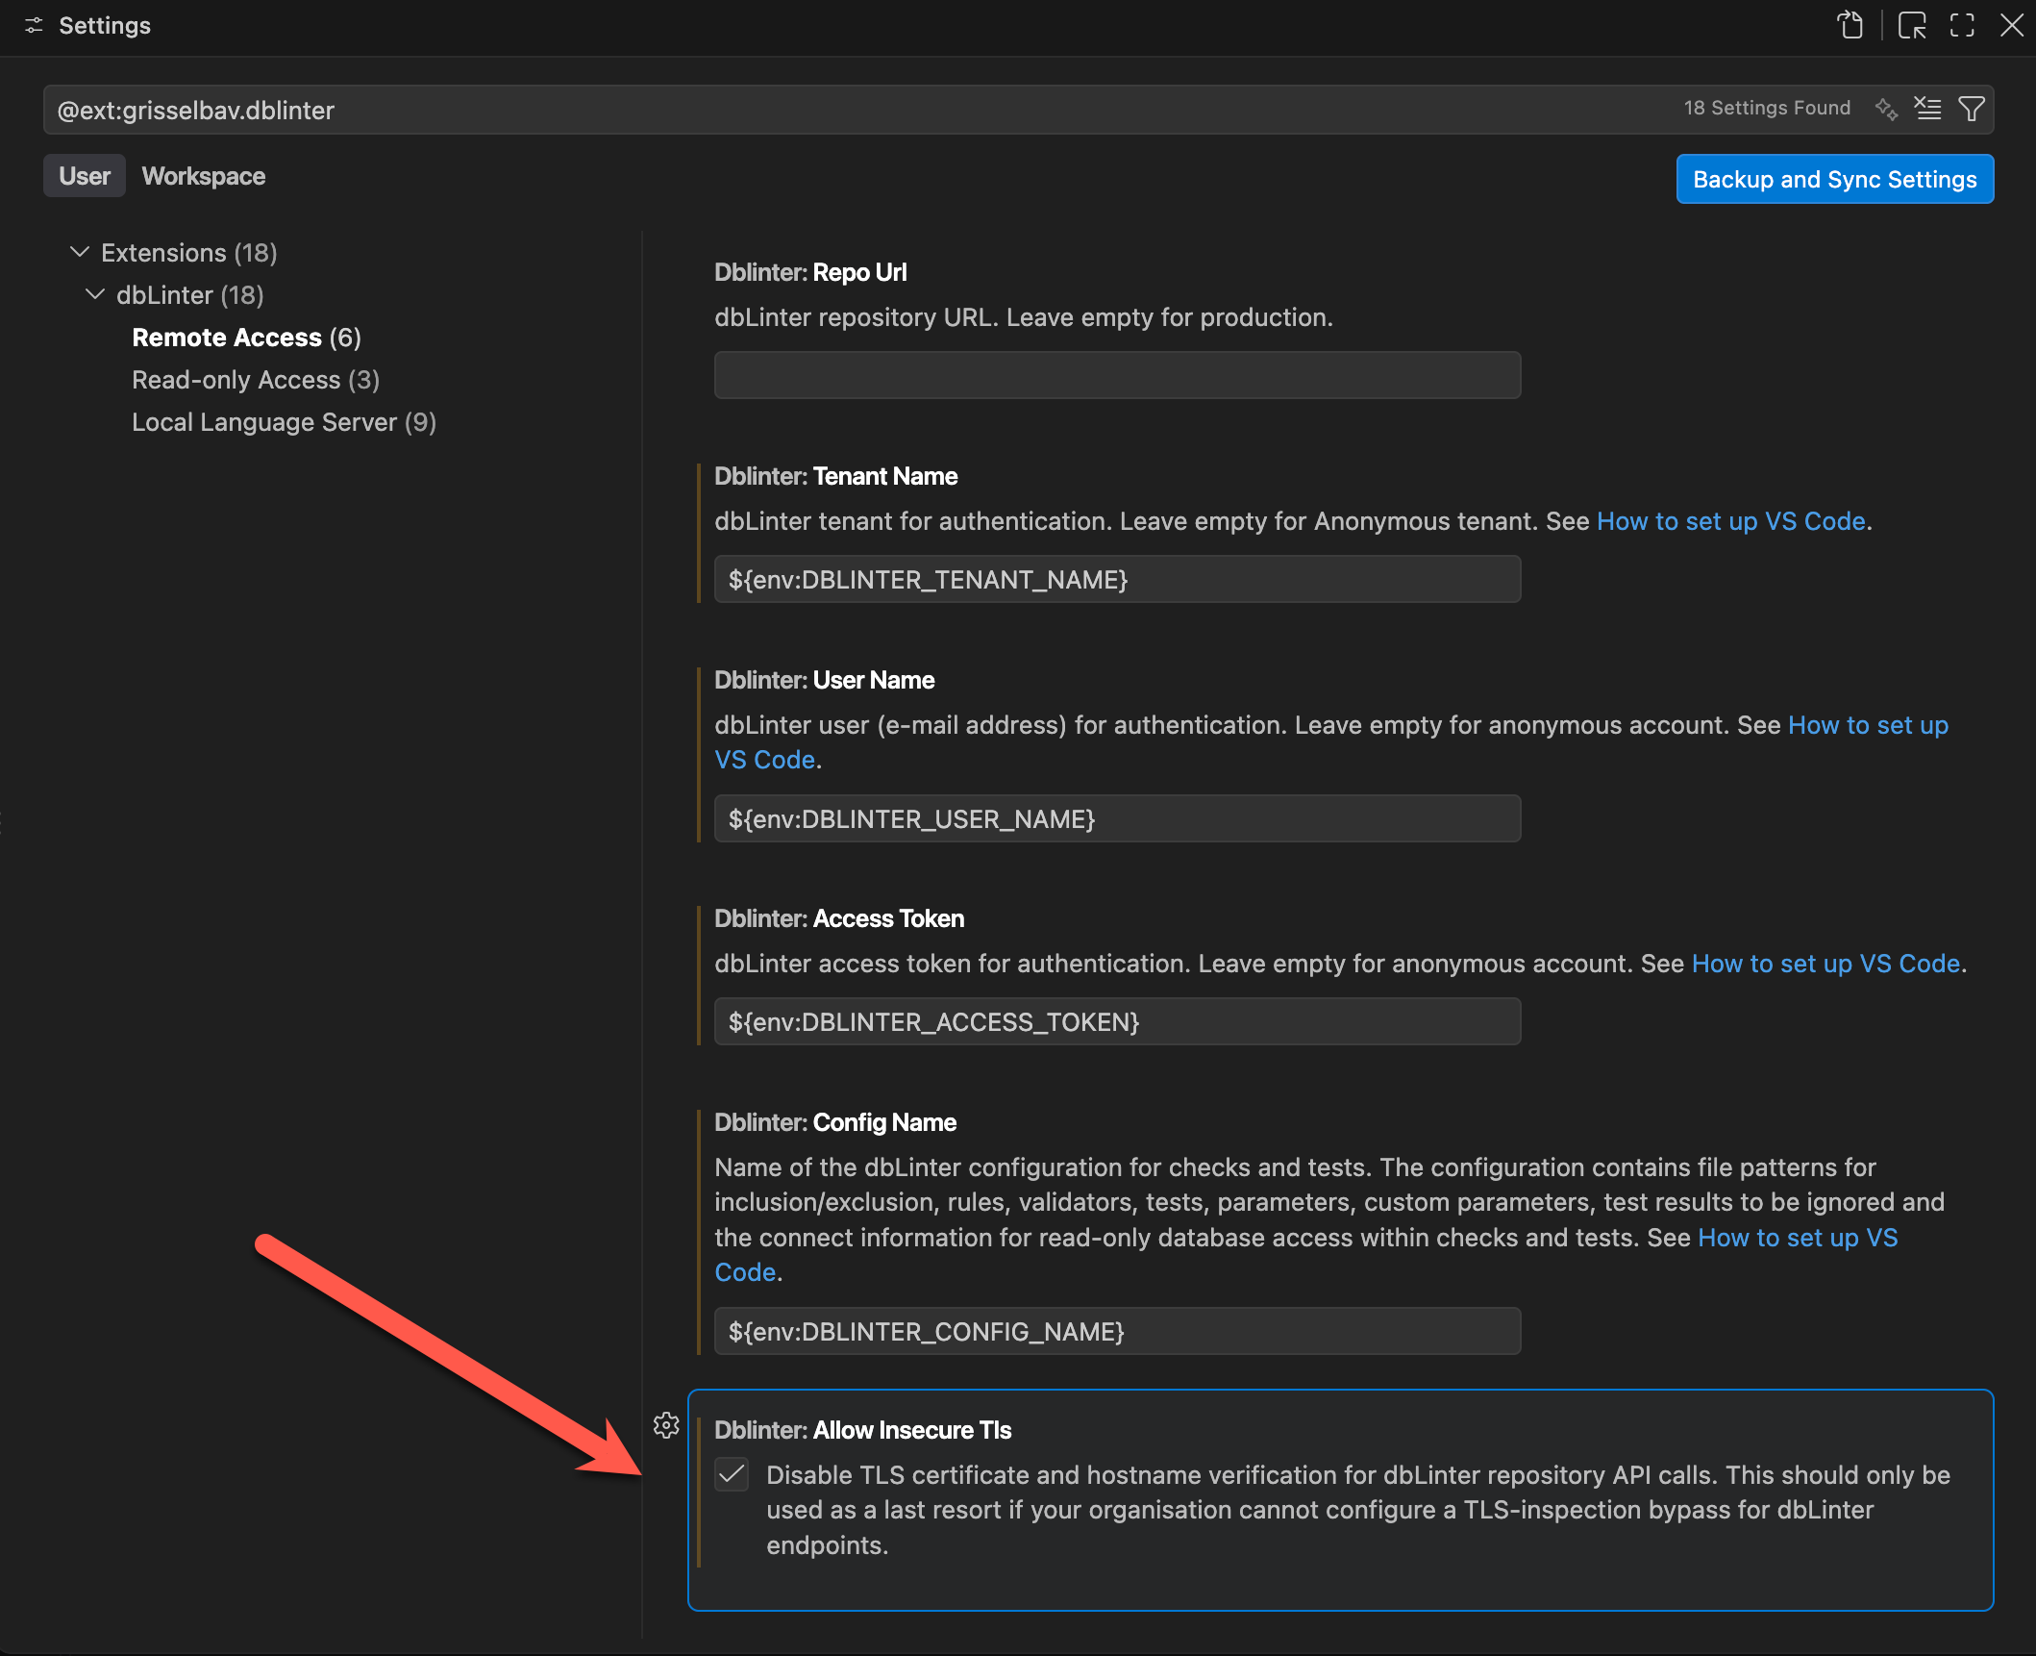Click the 'Dblinter: Allow Insecure Tls' setting title
This screenshot has width=2036, height=1656.
pyautogui.click(x=863, y=1430)
